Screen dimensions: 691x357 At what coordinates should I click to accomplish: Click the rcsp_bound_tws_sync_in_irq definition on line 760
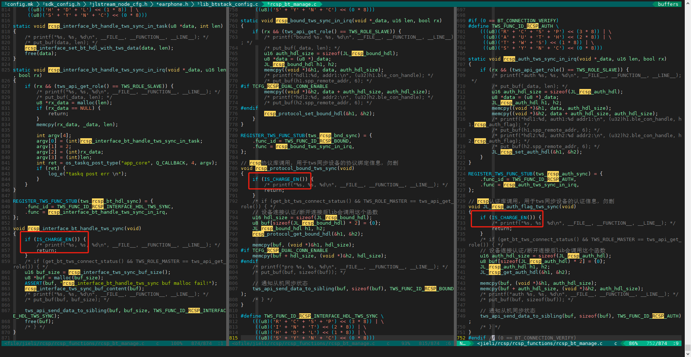tap(341, 20)
